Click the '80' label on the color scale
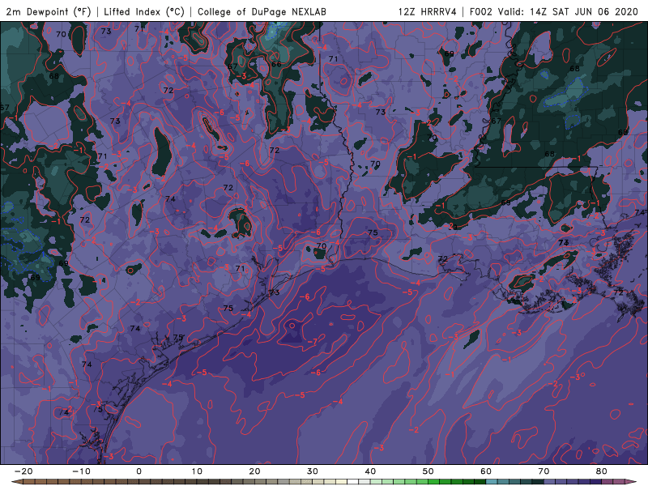The height and width of the screenshot is (486, 648). [602, 471]
